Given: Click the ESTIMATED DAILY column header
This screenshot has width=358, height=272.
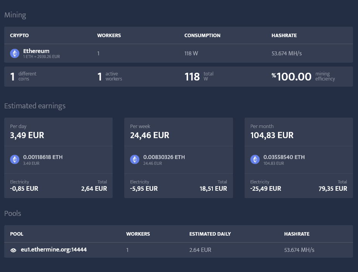Looking at the screenshot, I should (210, 234).
